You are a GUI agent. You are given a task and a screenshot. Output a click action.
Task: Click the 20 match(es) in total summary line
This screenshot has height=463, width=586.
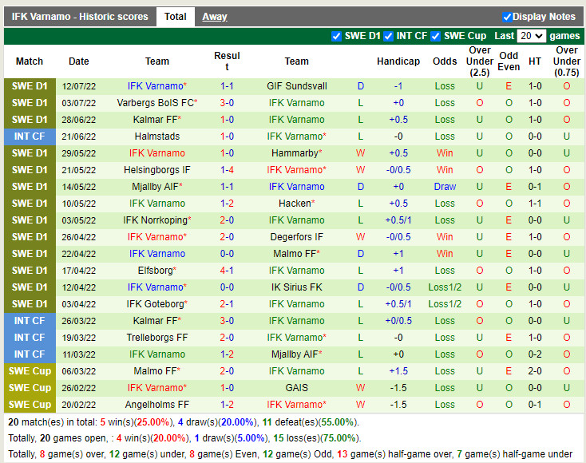(184, 422)
